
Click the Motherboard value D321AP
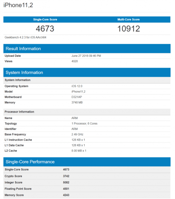(x=77, y=97)
